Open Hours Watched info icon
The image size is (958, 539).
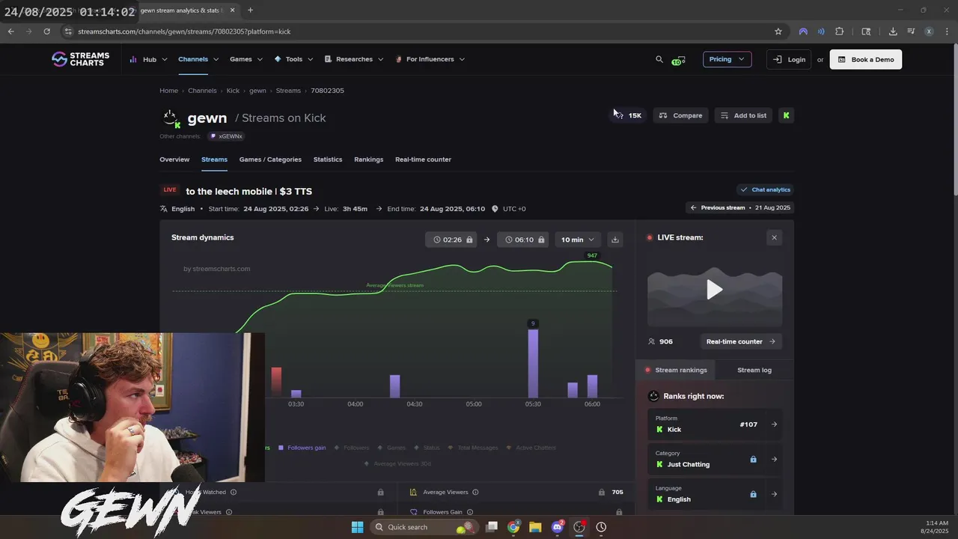click(x=234, y=493)
